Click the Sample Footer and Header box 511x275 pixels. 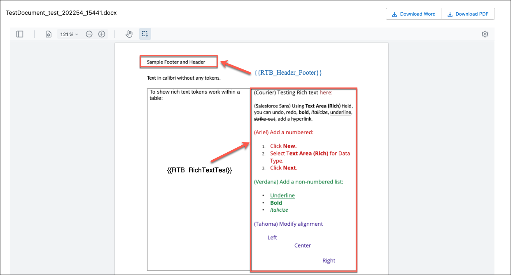(x=178, y=62)
